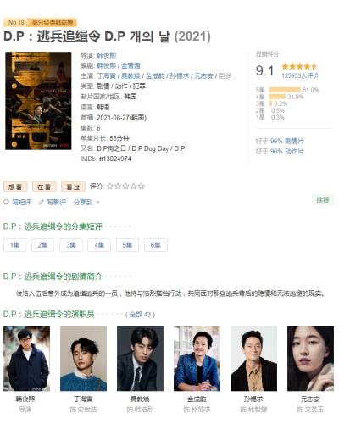Image resolution: width=350 pixels, height=424 pixels.
Task: Rate five stars in the rating row
Action: click(142, 187)
